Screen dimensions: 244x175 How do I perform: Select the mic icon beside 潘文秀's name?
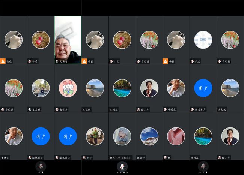click(57, 109)
